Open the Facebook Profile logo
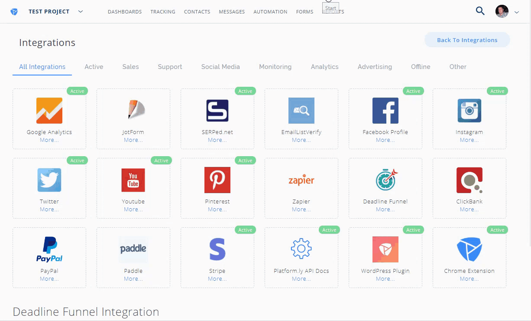 pyautogui.click(x=385, y=111)
